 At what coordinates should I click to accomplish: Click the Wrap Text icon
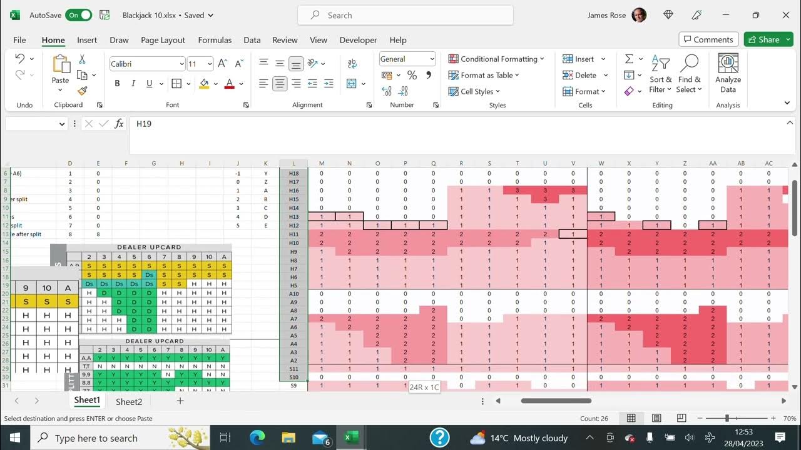[352, 64]
